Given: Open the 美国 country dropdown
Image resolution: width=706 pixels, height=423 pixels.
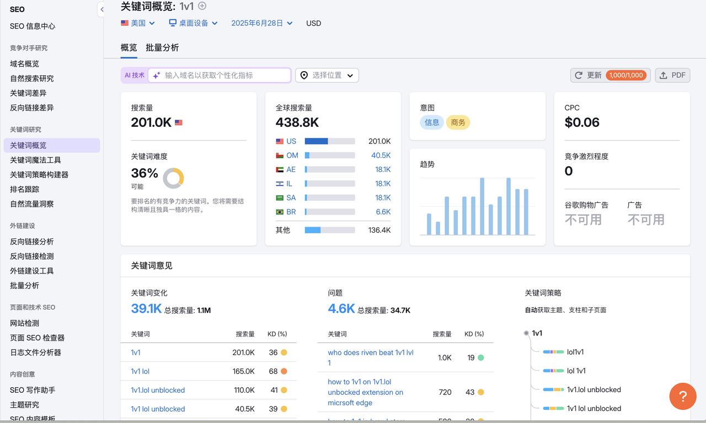Looking at the screenshot, I should (x=138, y=23).
